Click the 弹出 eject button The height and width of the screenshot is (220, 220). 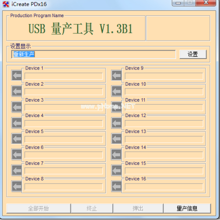[138, 208]
